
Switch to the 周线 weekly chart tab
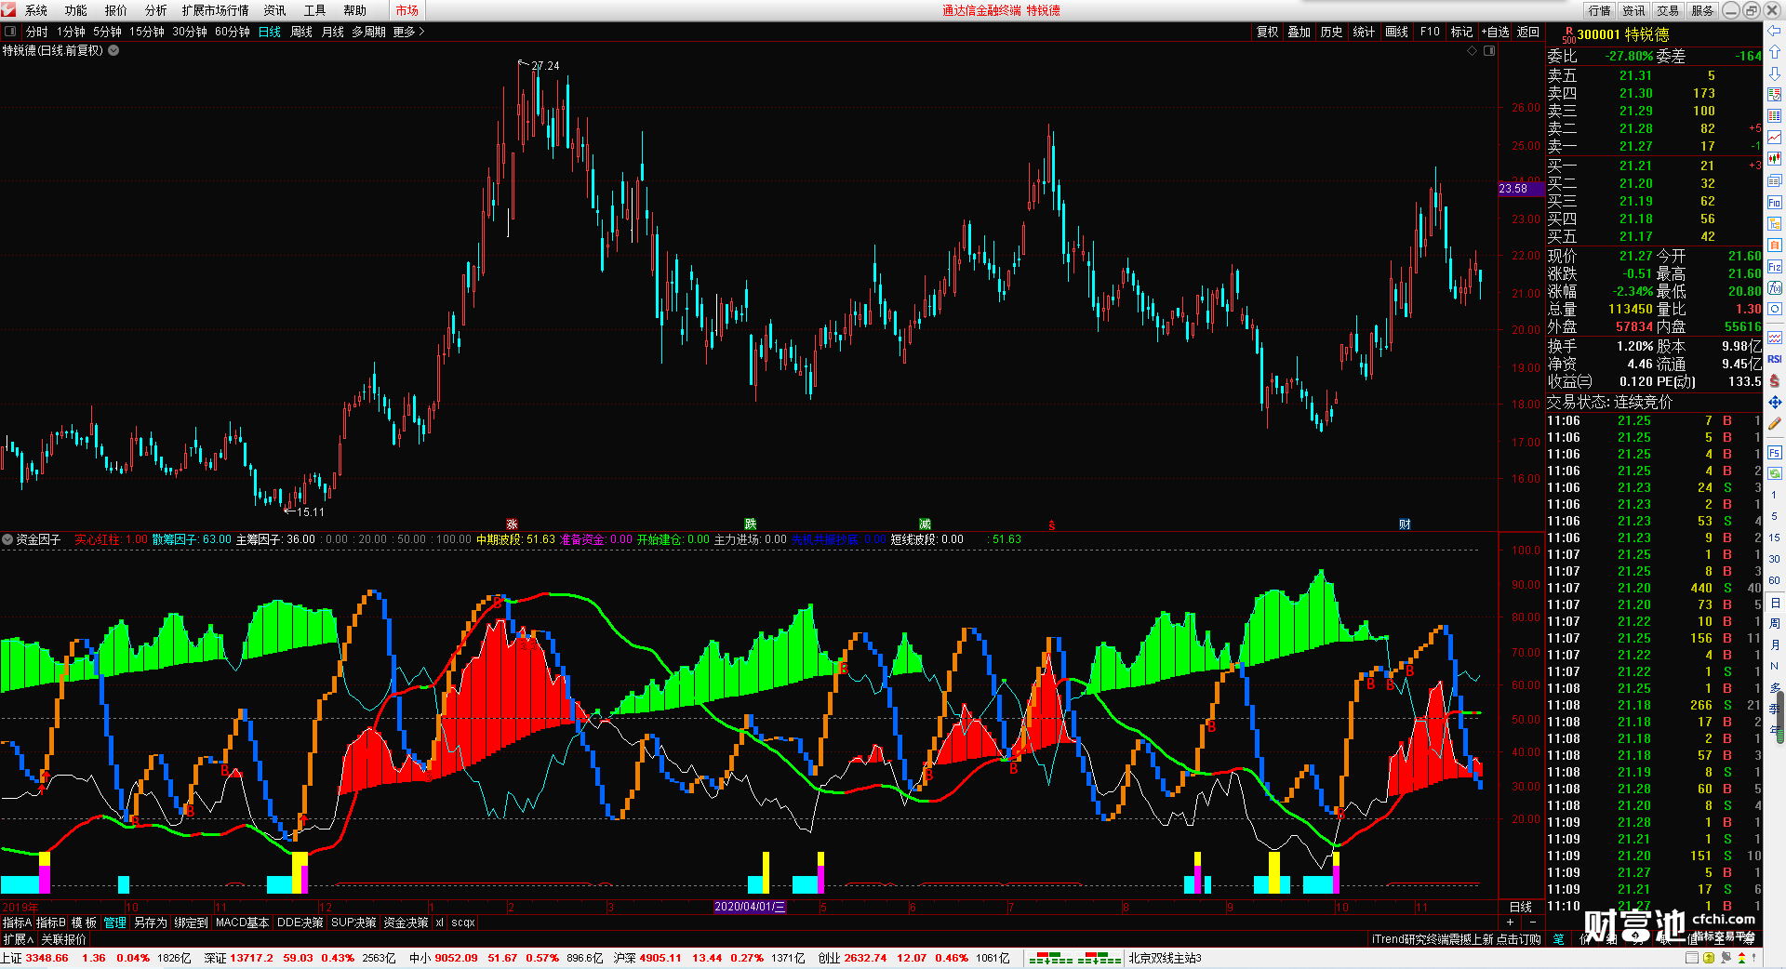coord(301,32)
